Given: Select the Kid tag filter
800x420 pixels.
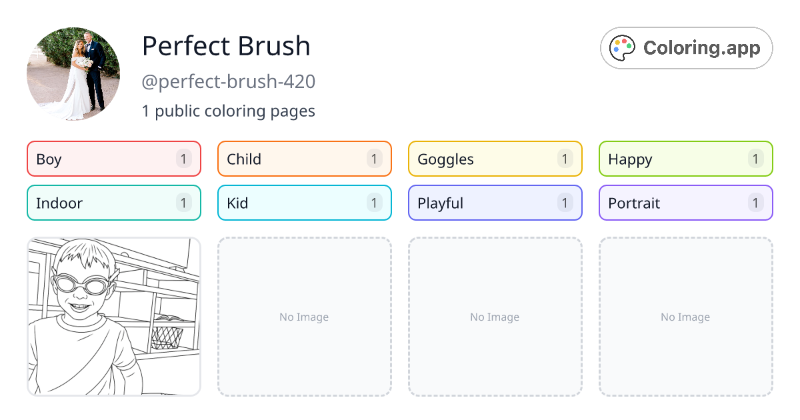Looking at the screenshot, I should [304, 203].
